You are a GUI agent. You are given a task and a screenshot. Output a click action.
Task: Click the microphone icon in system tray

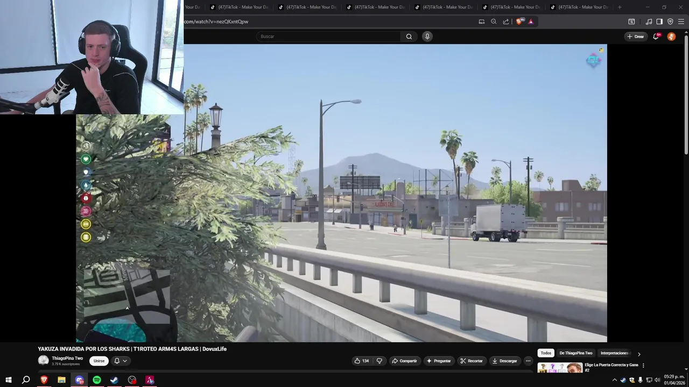point(640,380)
